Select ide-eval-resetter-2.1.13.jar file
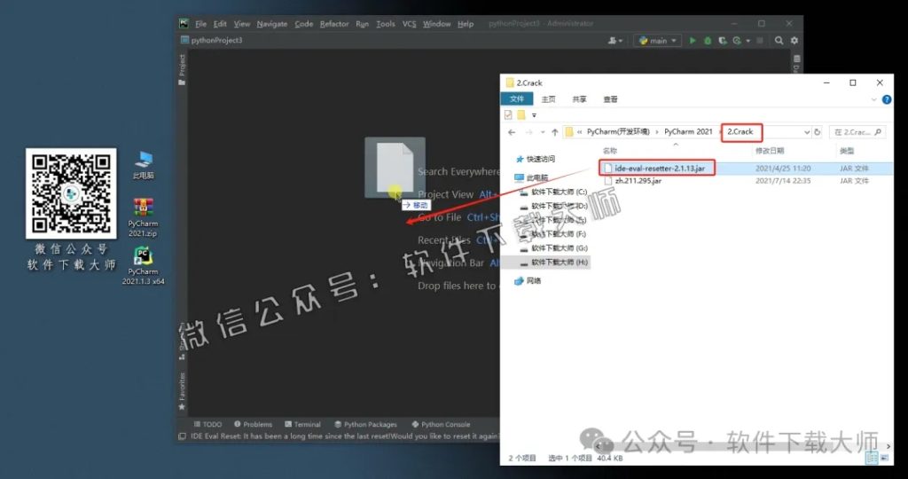 (660, 169)
